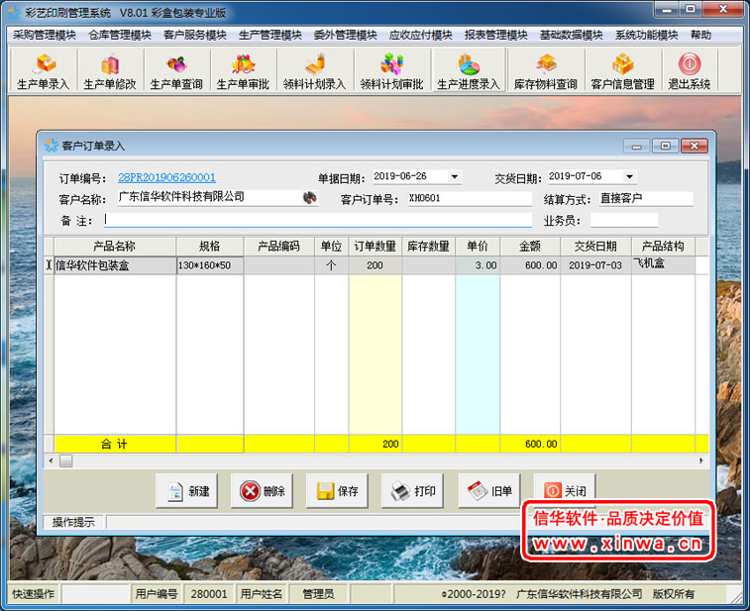Expand the 交货日期 date dropdown
The image size is (750, 611).
coord(629,177)
